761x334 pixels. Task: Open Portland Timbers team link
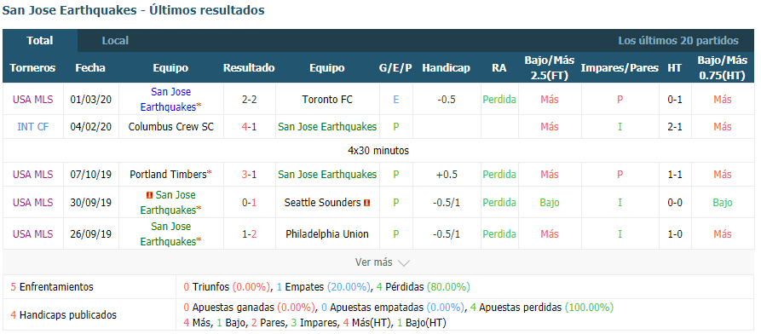tap(168, 175)
